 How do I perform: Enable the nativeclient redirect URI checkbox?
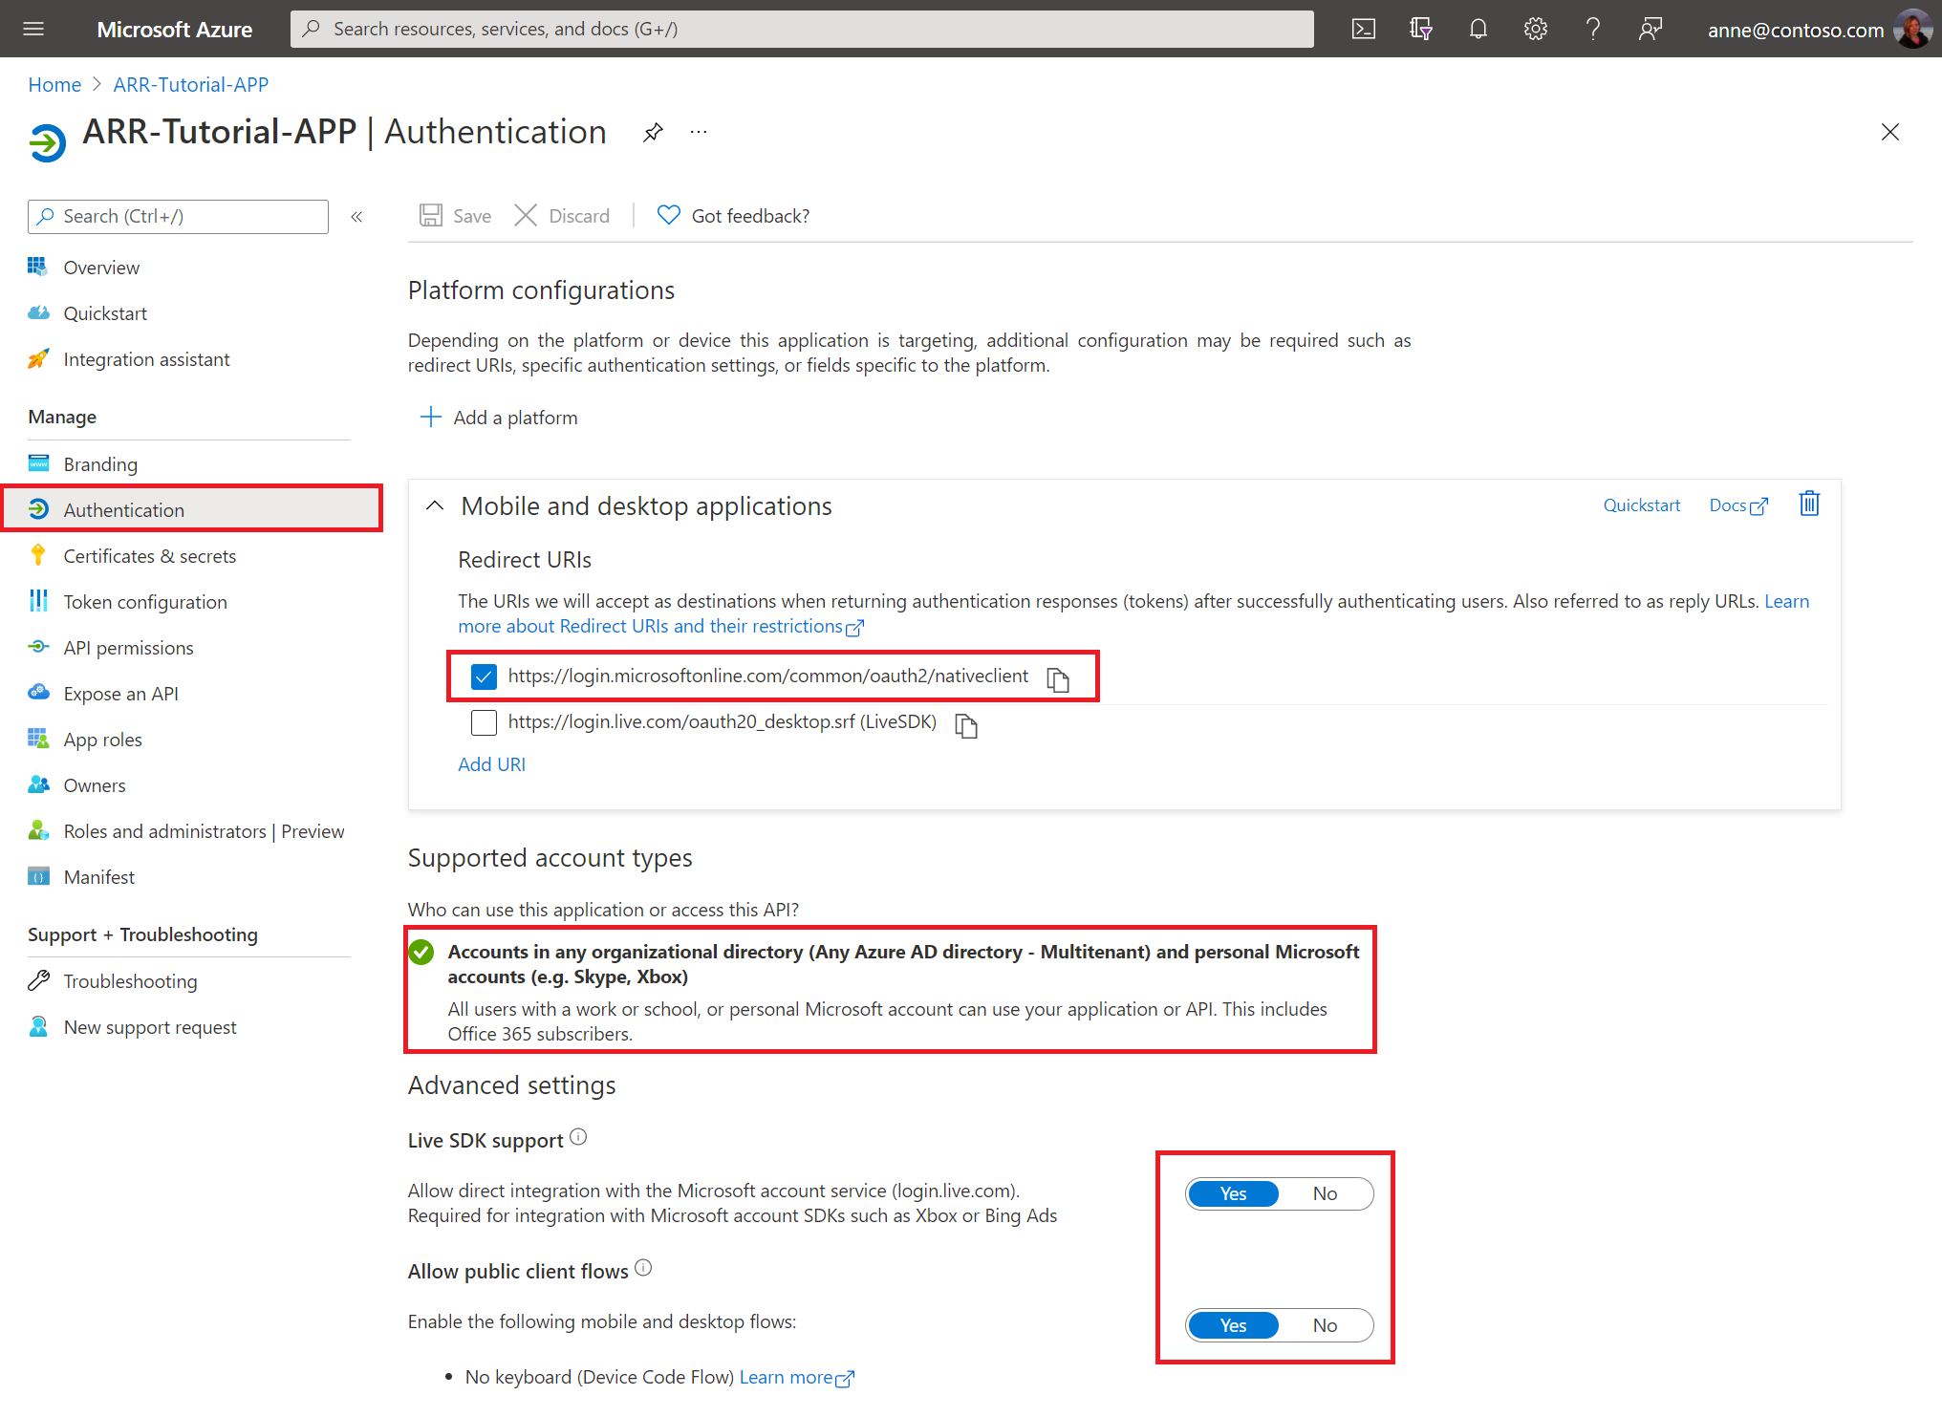483,676
